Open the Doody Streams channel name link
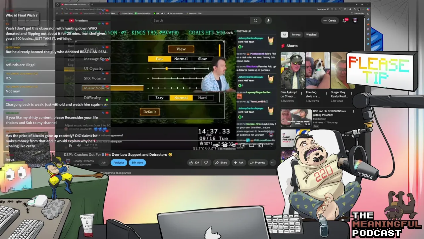 click(83, 161)
